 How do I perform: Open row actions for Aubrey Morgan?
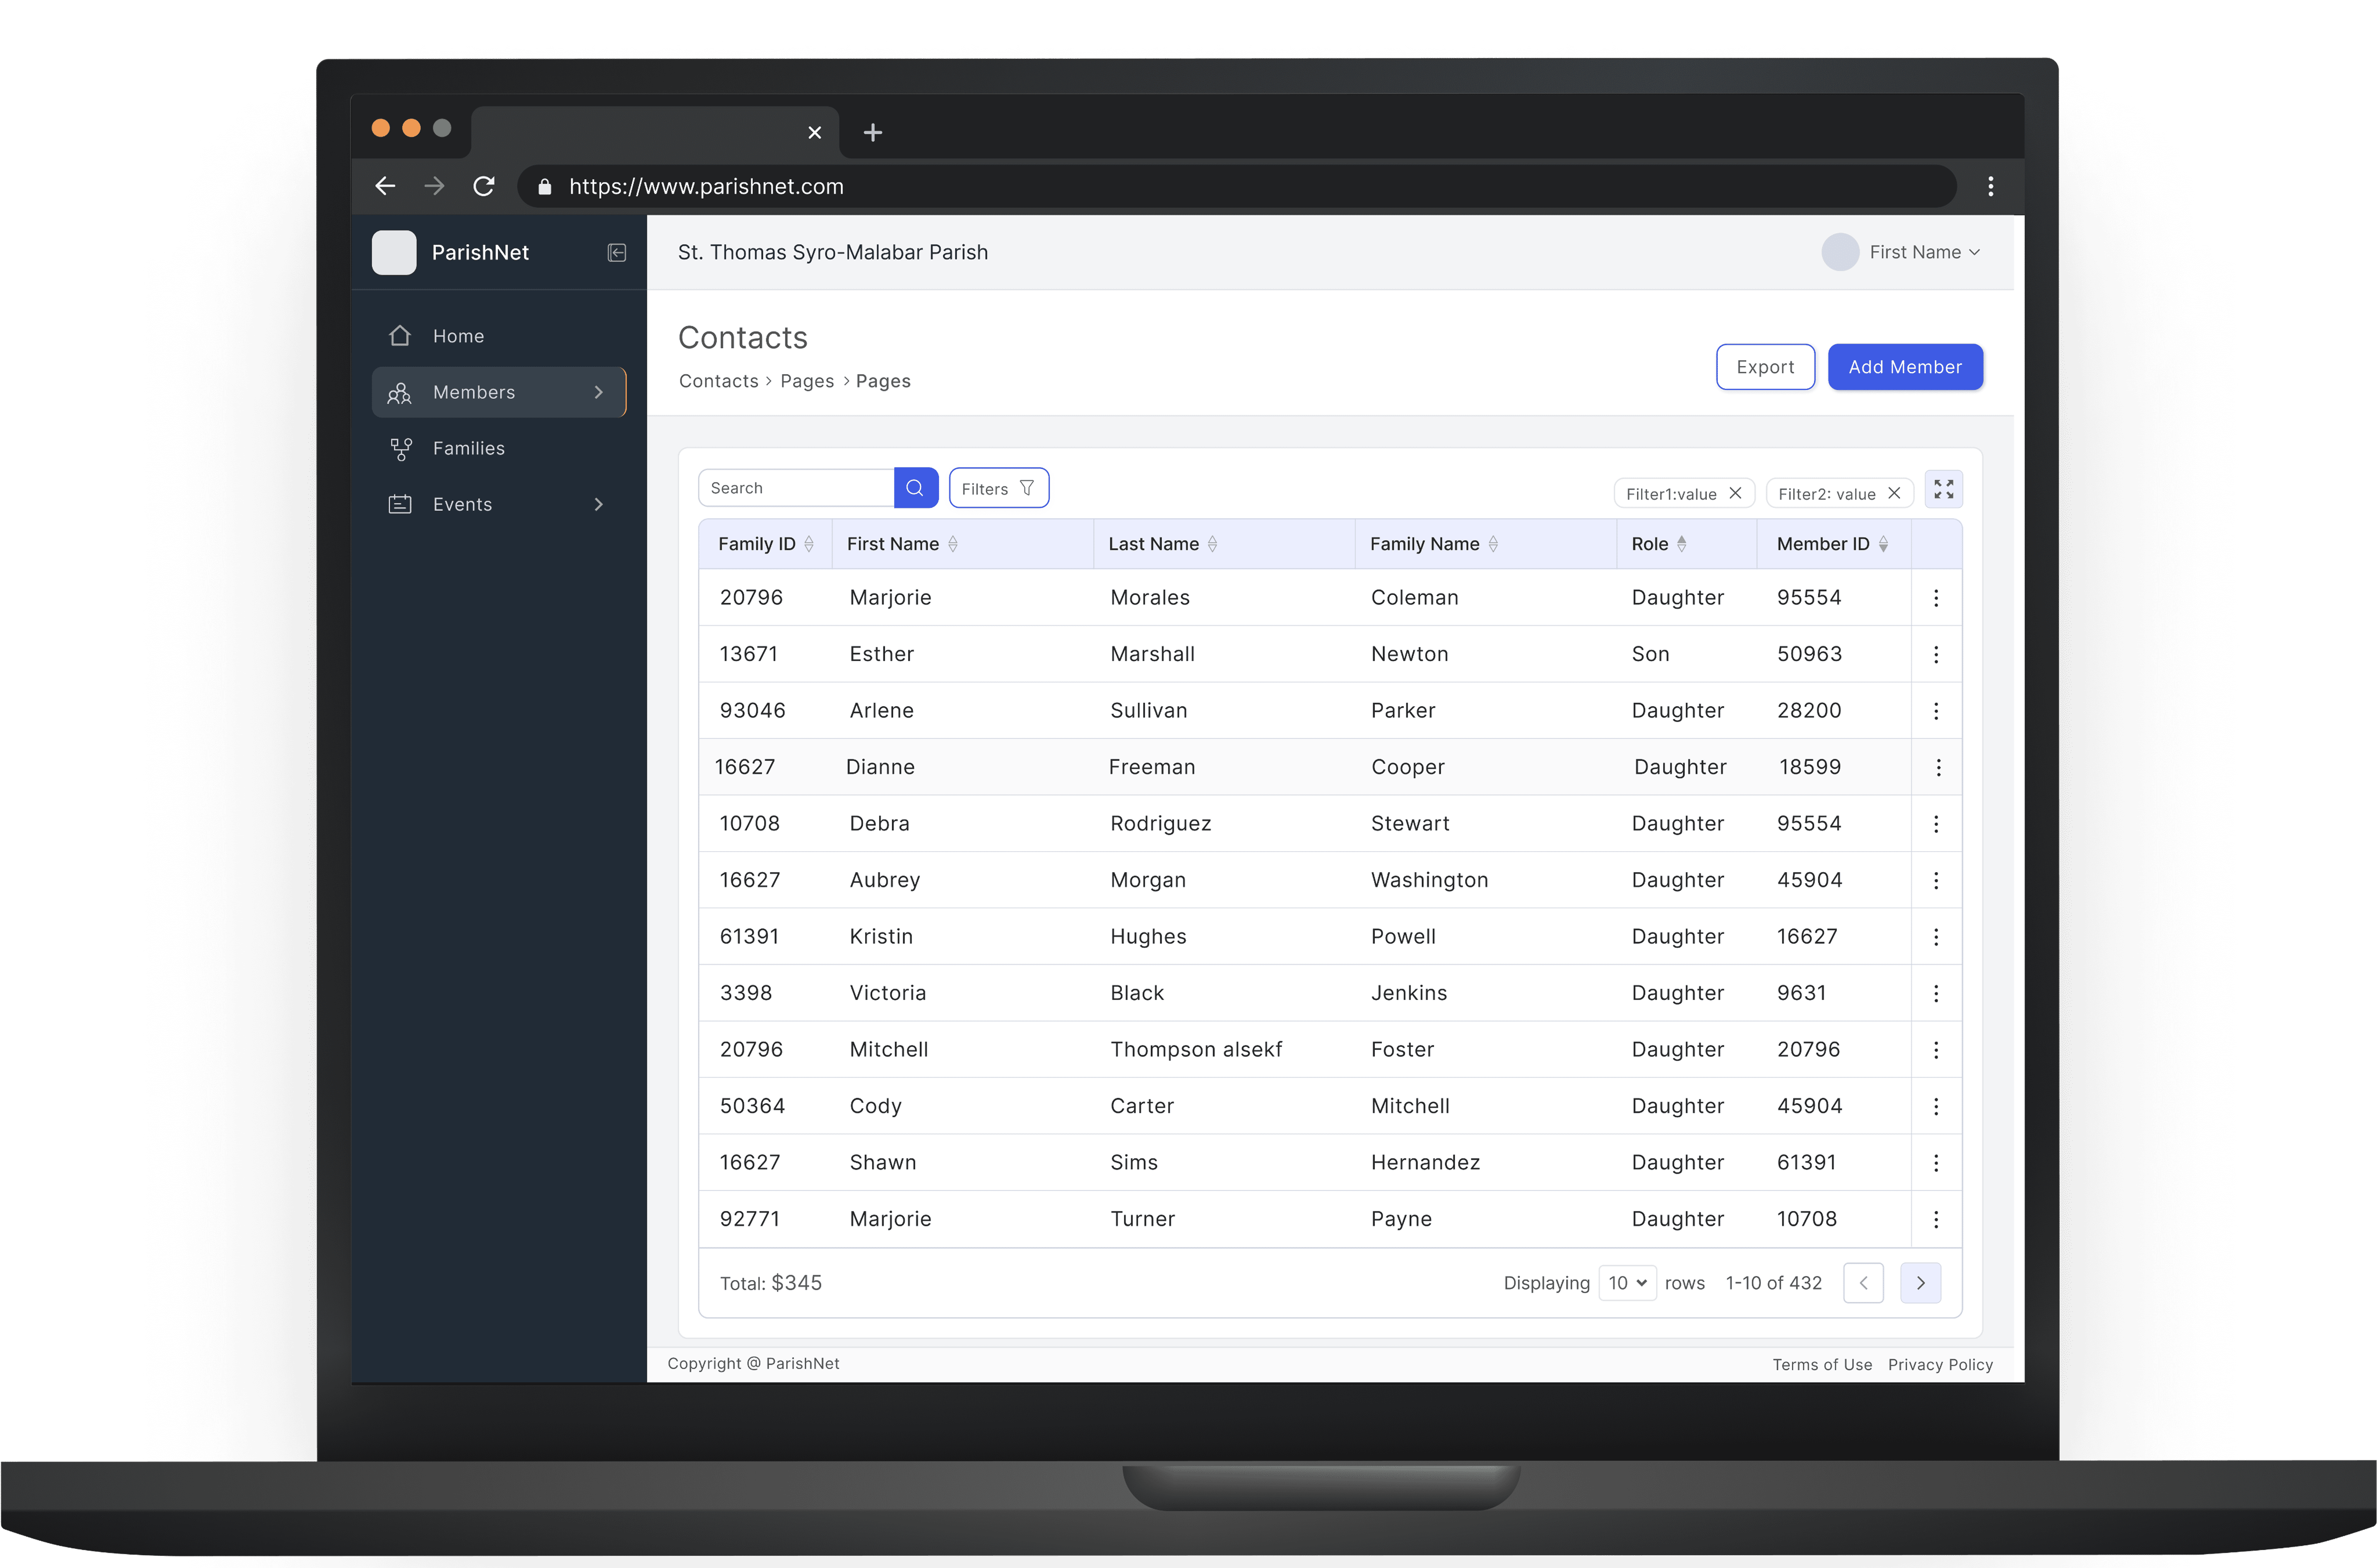[x=1936, y=881]
